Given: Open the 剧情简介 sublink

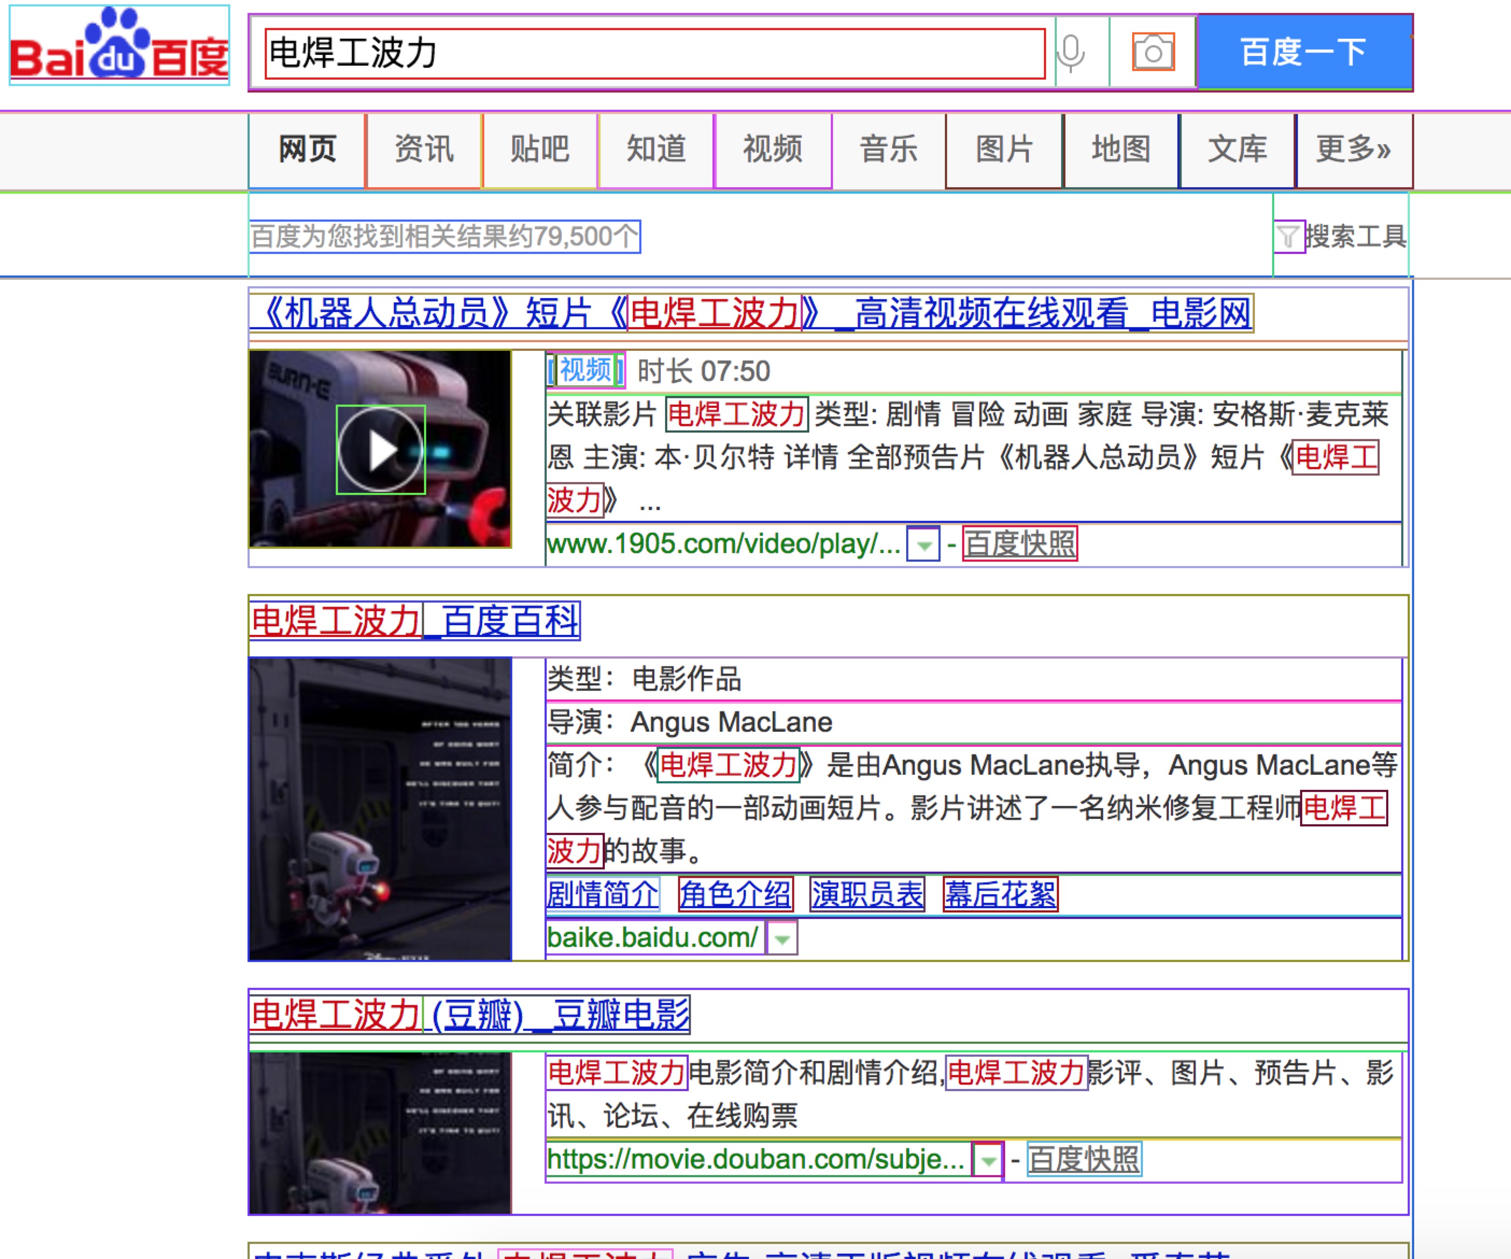Looking at the screenshot, I should [603, 895].
